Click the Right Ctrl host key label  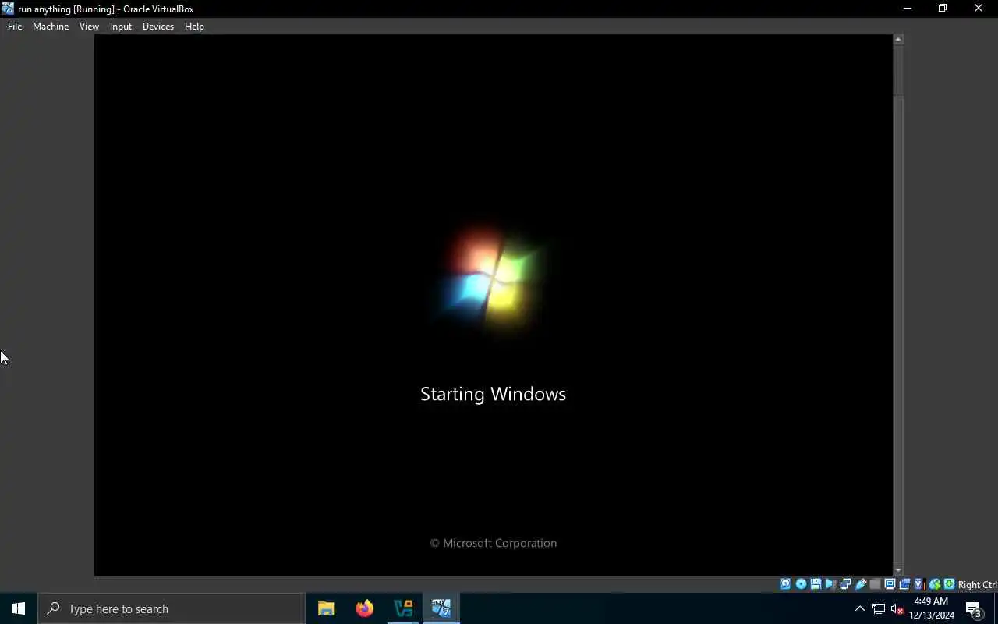[978, 585]
